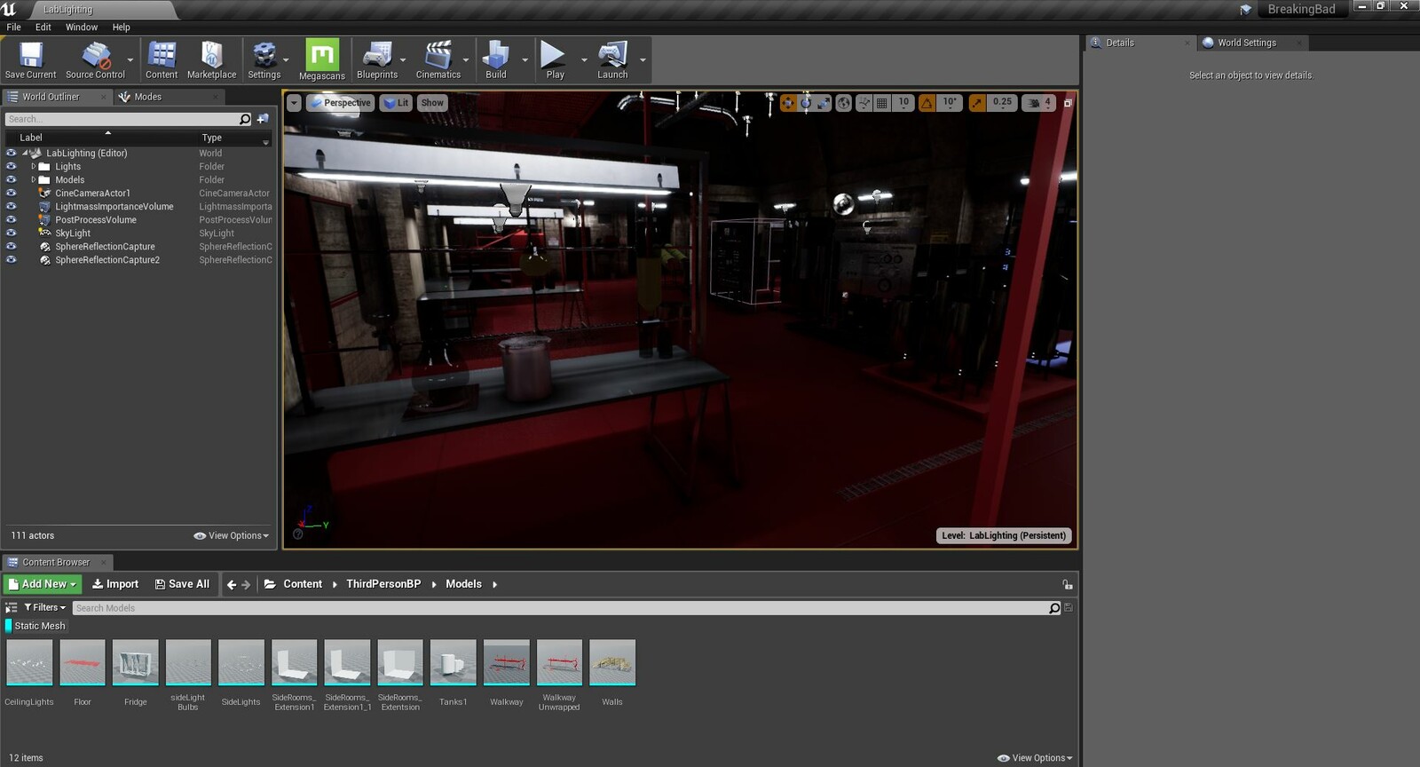Click the Save Current toolbar icon
The image size is (1420, 767).
click(30, 60)
